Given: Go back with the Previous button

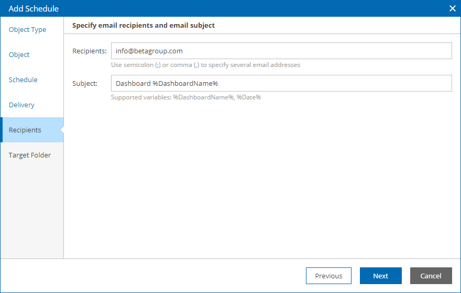Looking at the screenshot, I should [328, 276].
